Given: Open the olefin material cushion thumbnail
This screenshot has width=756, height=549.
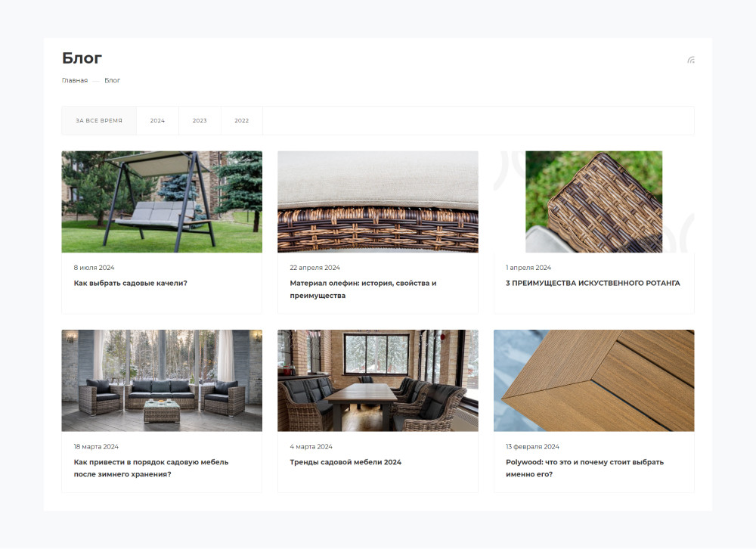Looking at the screenshot, I should click(x=378, y=202).
